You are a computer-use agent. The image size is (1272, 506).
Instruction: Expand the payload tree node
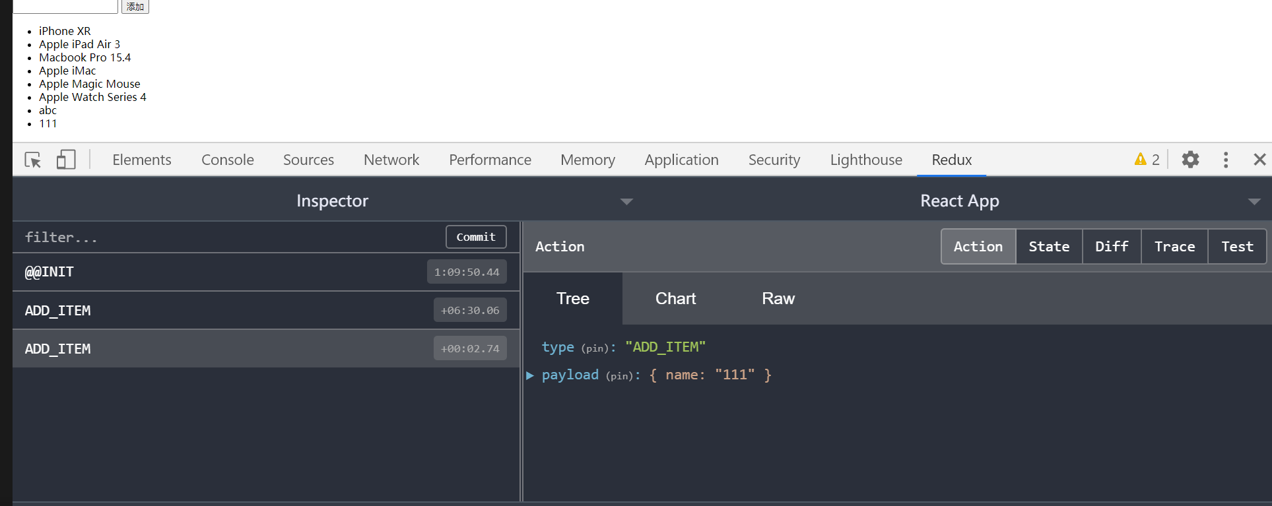tap(530, 375)
